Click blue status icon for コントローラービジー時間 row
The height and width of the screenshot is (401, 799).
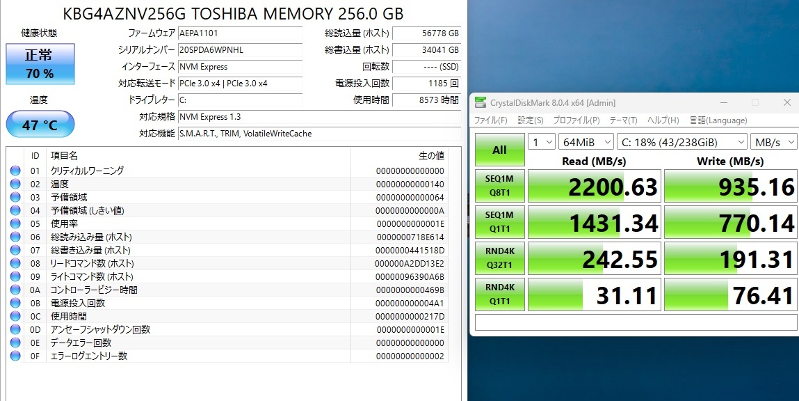click(15, 290)
